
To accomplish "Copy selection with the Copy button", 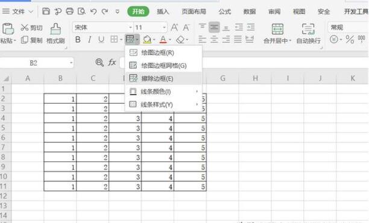I will (31, 40).
